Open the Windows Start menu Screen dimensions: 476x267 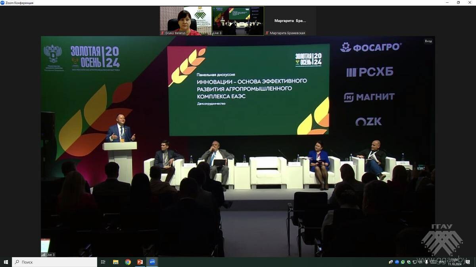(6, 262)
